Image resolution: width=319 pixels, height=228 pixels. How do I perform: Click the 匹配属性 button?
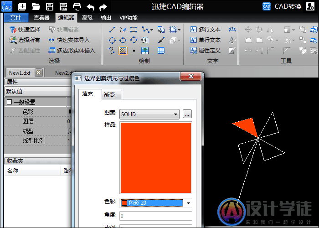click(25, 51)
